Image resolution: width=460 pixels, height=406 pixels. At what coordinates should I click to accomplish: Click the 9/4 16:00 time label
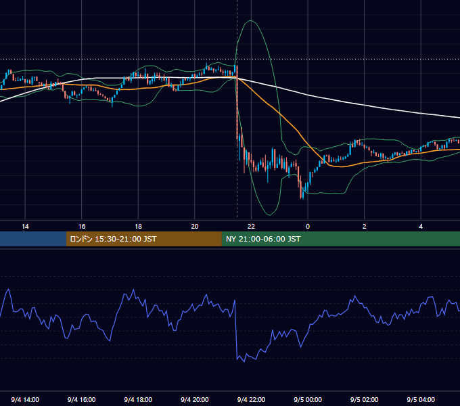click(x=82, y=399)
